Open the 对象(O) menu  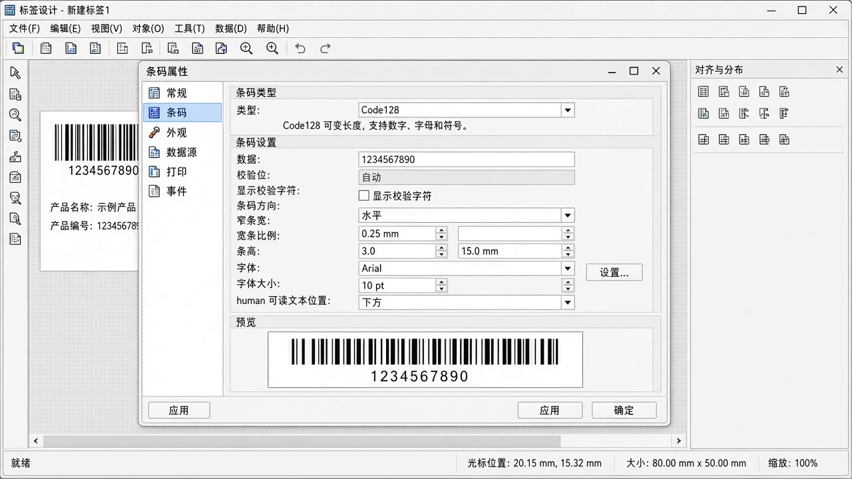[148, 29]
